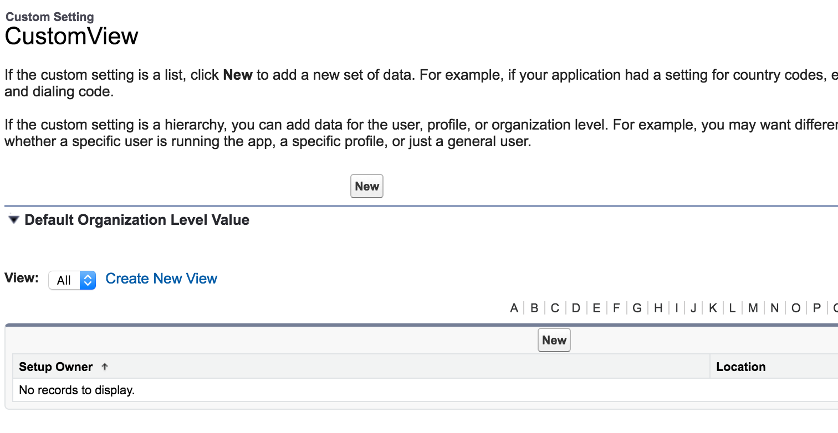The image size is (838, 433).
Task: Jump to records starting with E
Action: click(596, 308)
